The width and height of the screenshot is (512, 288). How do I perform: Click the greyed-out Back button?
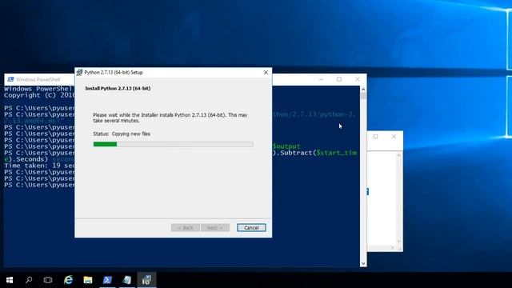(x=186, y=227)
